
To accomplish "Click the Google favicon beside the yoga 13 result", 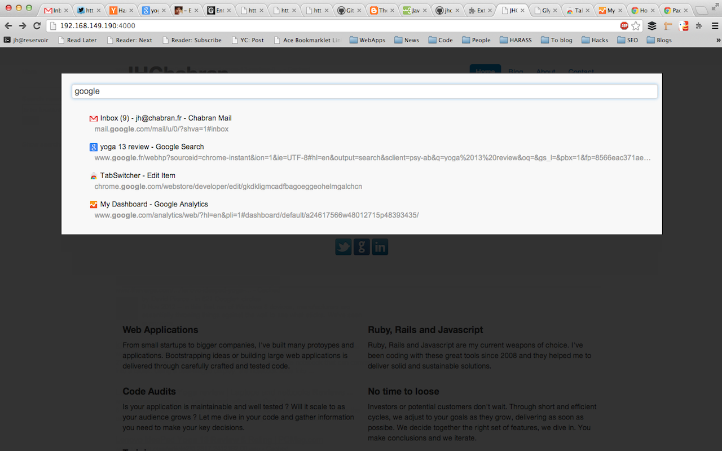I will 94,147.
